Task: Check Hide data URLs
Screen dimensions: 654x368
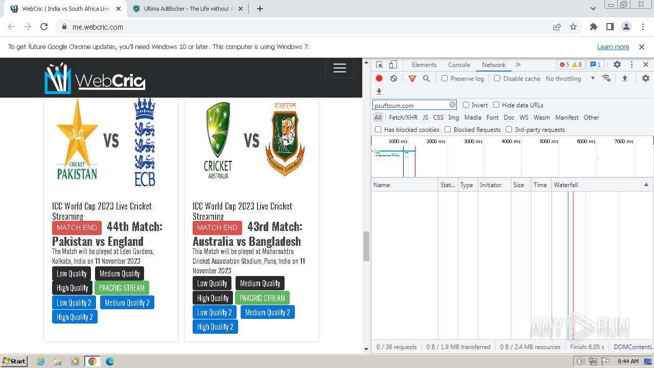Action: pos(496,105)
